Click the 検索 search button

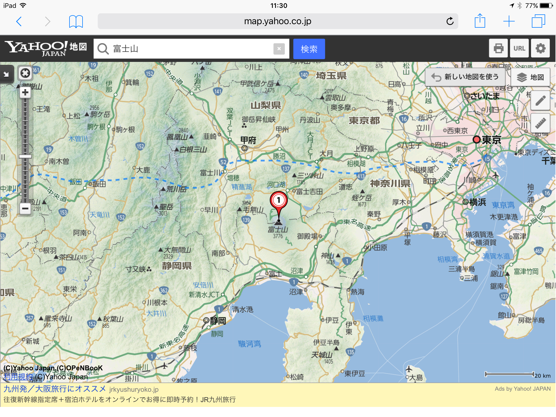309,48
